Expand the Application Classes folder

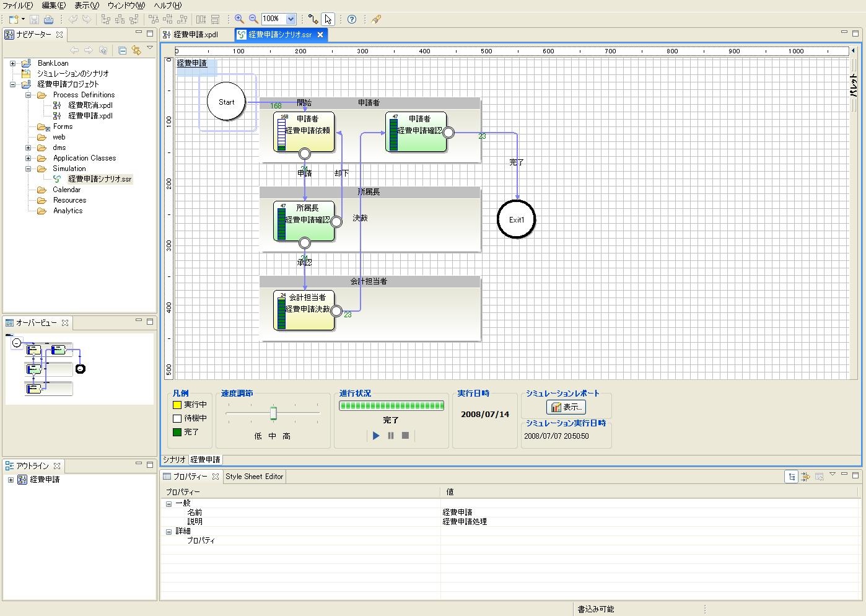pyautogui.click(x=28, y=158)
